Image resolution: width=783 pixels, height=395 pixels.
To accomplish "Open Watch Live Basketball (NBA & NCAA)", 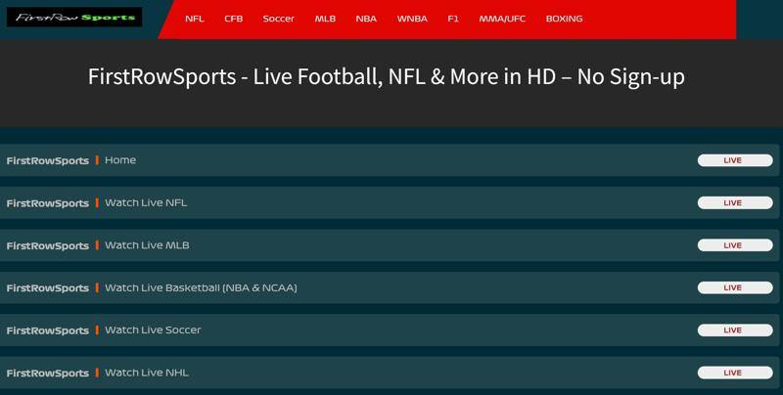I will [201, 287].
